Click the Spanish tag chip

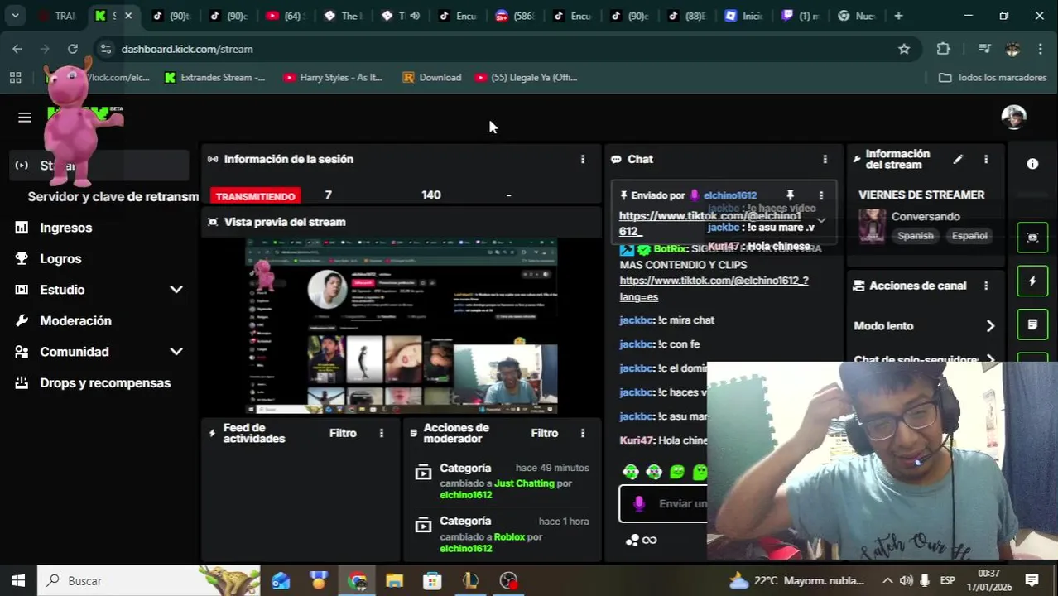(x=916, y=236)
